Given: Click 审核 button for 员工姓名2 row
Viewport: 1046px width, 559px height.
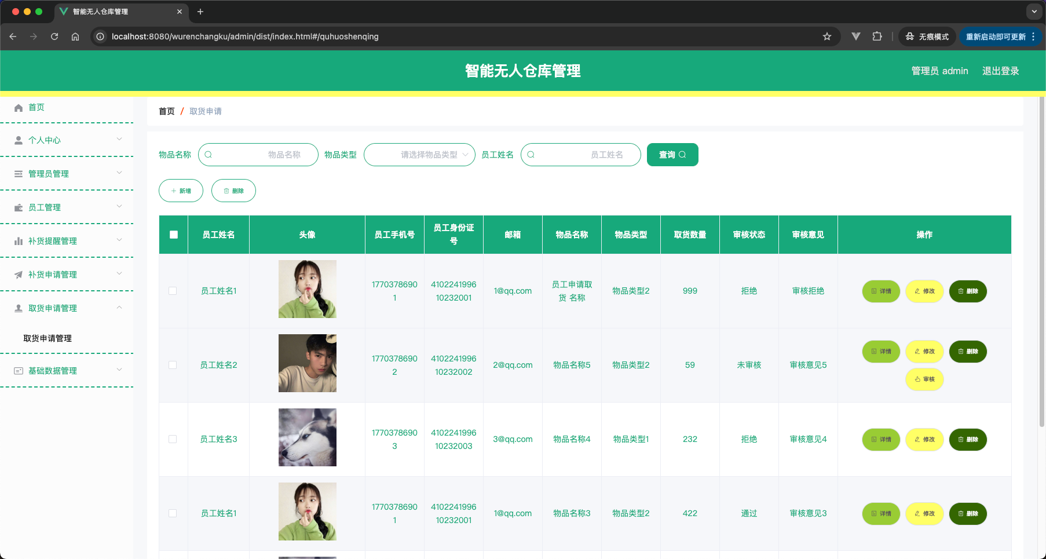Looking at the screenshot, I should coord(924,379).
